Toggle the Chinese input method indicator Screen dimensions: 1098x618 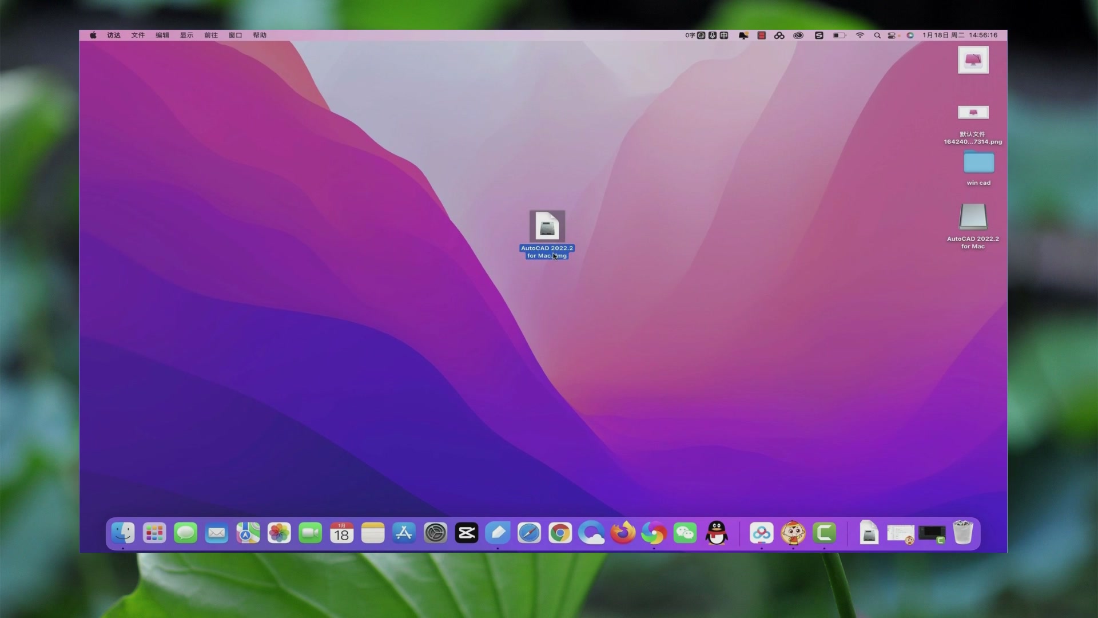pyautogui.click(x=724, y=35)
